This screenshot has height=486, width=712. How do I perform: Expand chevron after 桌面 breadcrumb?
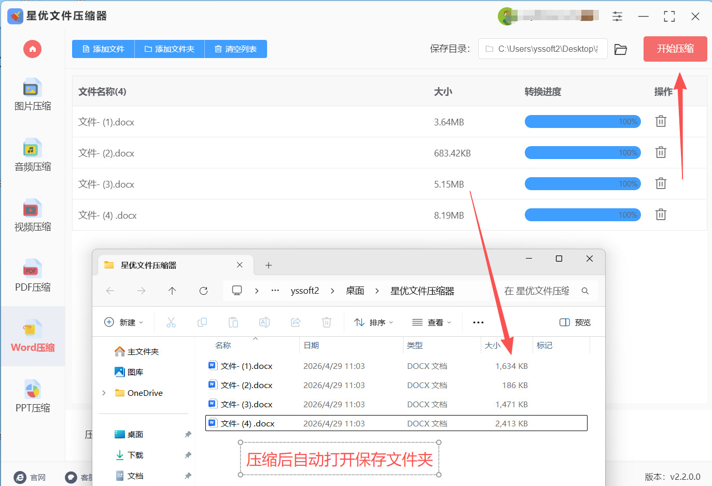point(377,291)
